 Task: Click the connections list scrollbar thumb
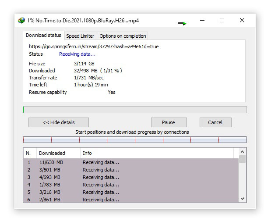(x=242, y=159)
